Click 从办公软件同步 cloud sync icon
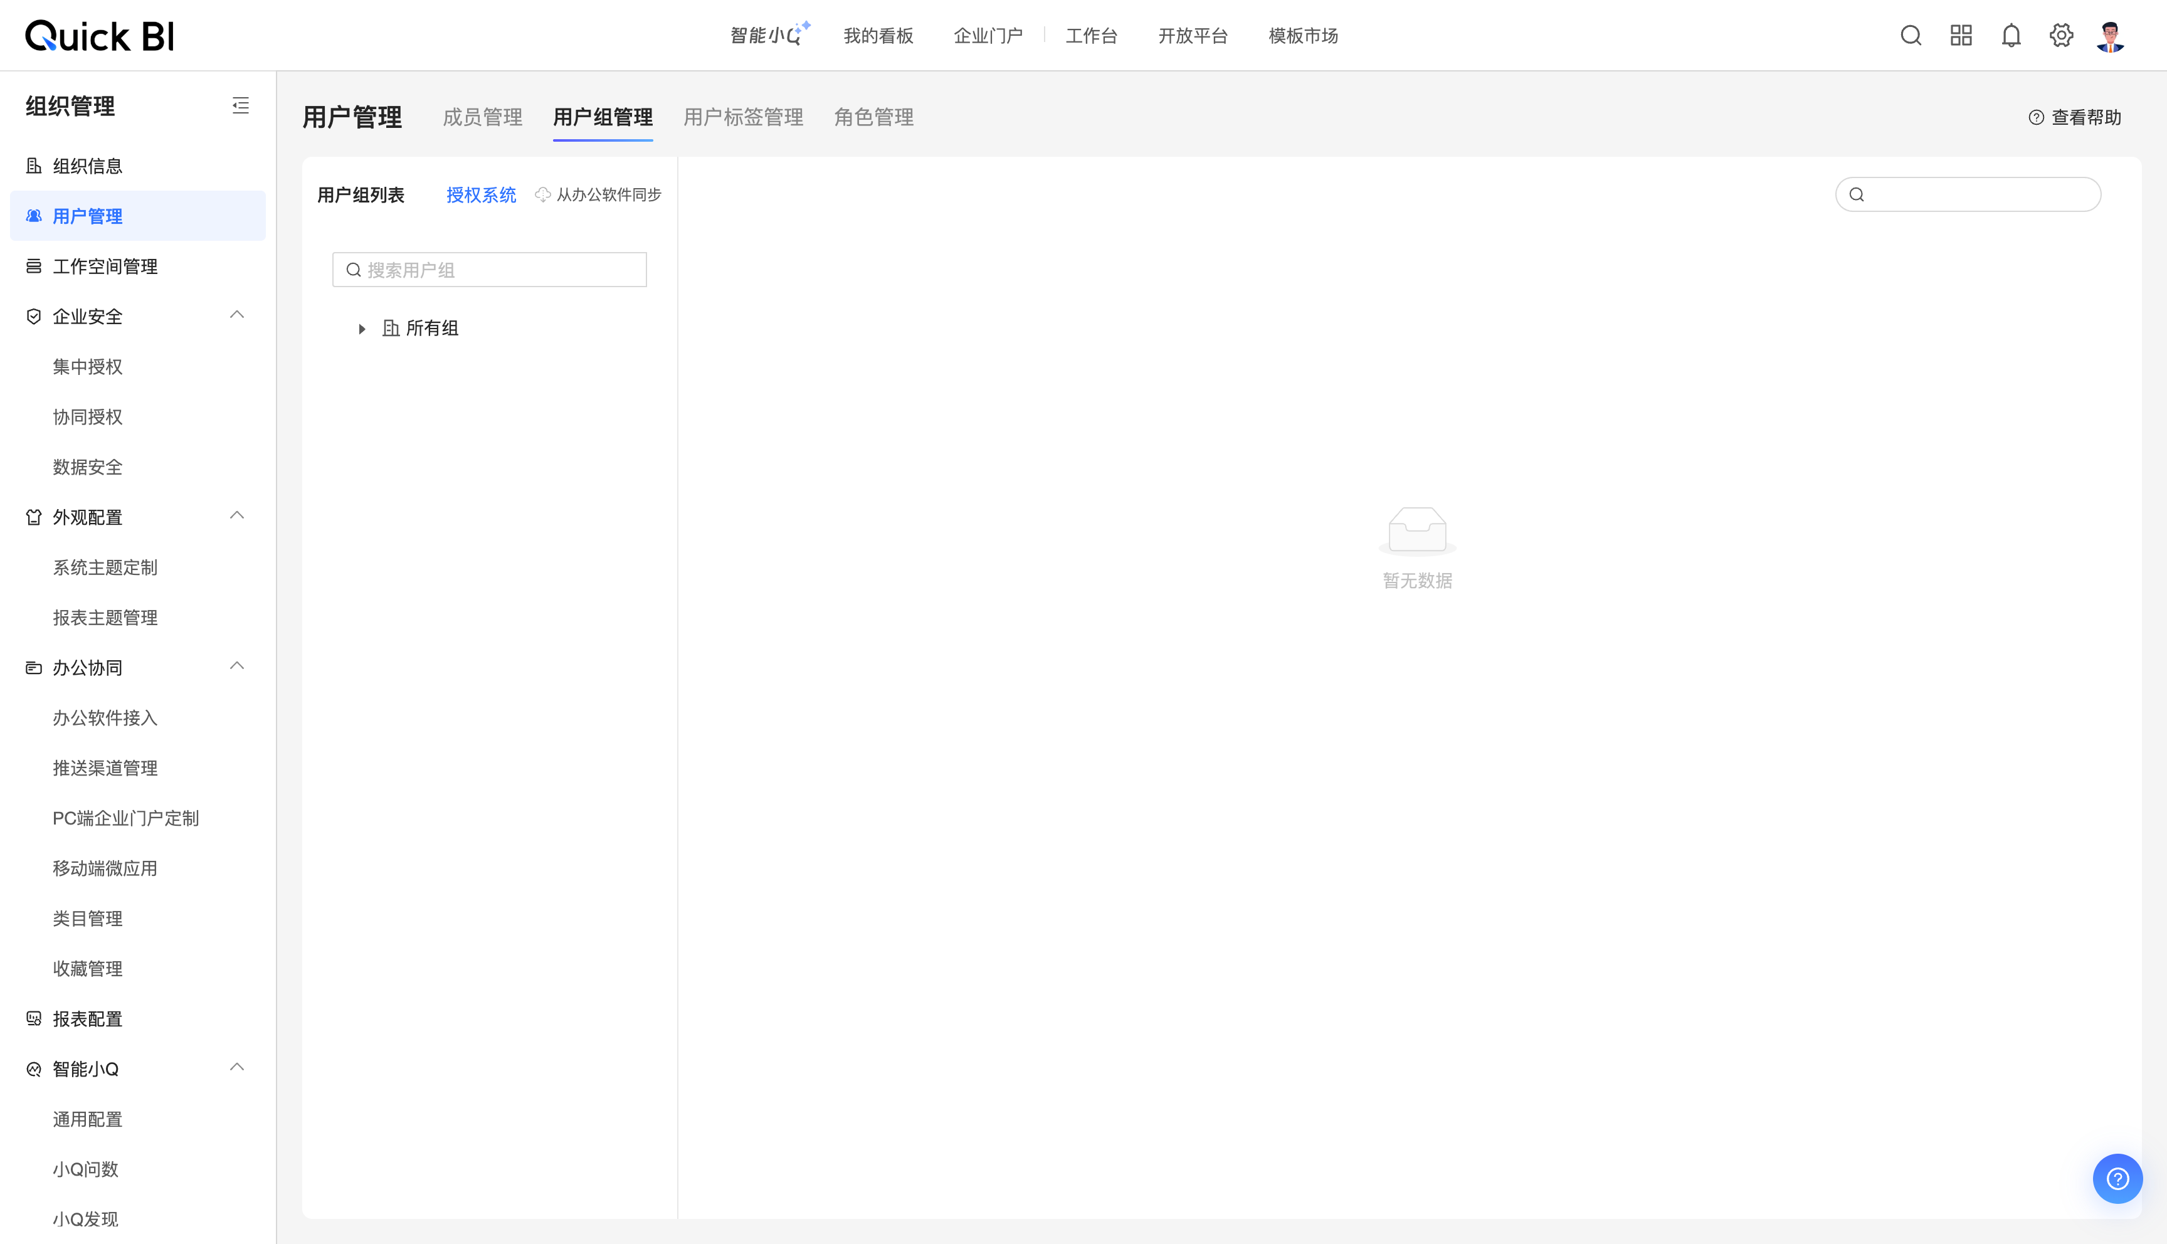 pyautogui.click(x=542, y=195)
